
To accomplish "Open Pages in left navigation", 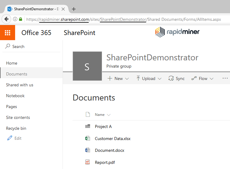I will pyautogui.click(x=11, y=107).
